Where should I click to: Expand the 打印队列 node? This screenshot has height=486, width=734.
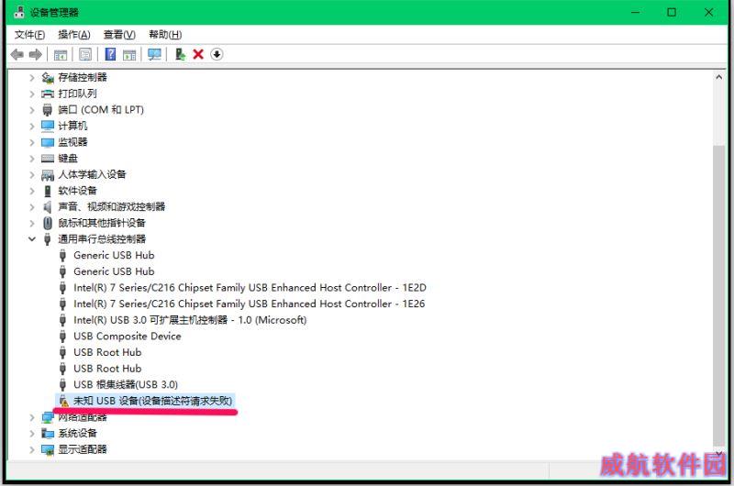tap(32, 94)
